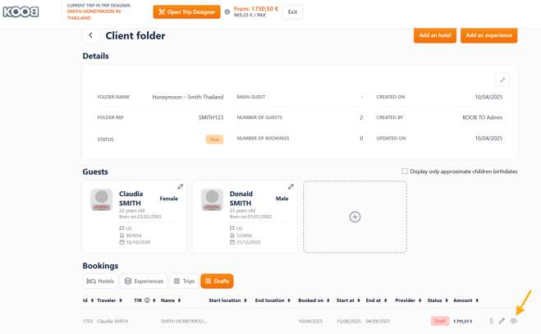Edit the draft booking with pencil icon
Image resolution: width=541 pixels, height=334 pixels.
(502, 321)
